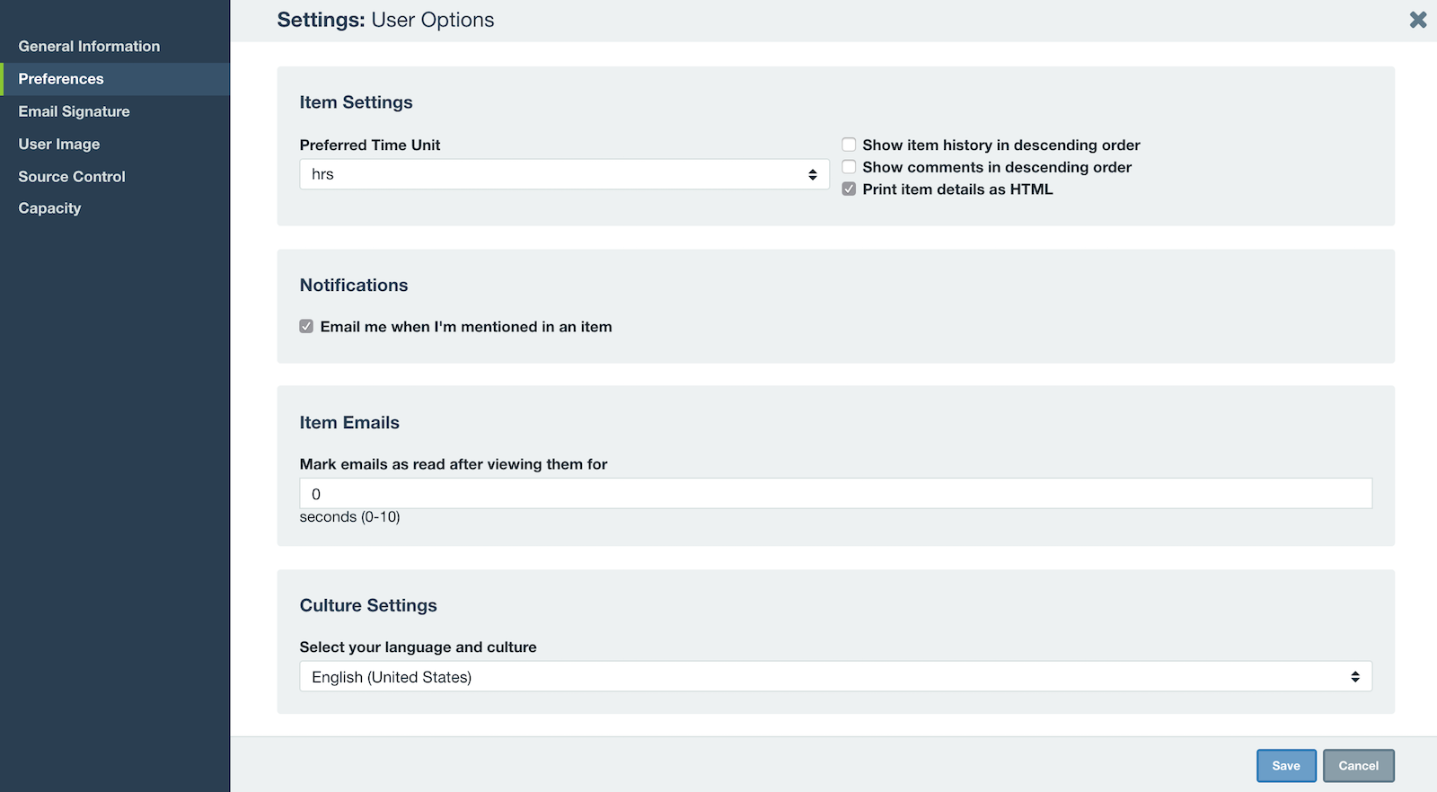
Task: Click the Item Settings section heading
Action: (x=356, y=102)
